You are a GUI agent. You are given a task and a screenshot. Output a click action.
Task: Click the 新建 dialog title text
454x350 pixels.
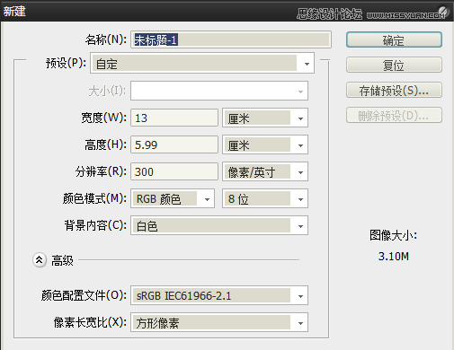14,12
